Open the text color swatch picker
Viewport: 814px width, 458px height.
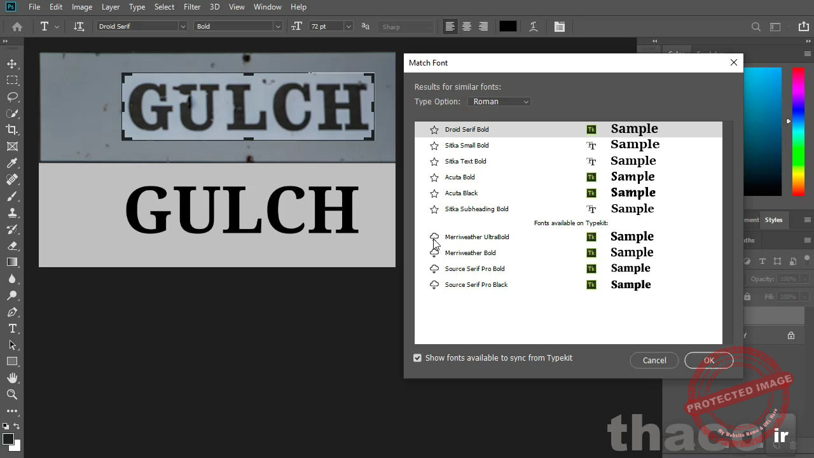click(507, 26)
